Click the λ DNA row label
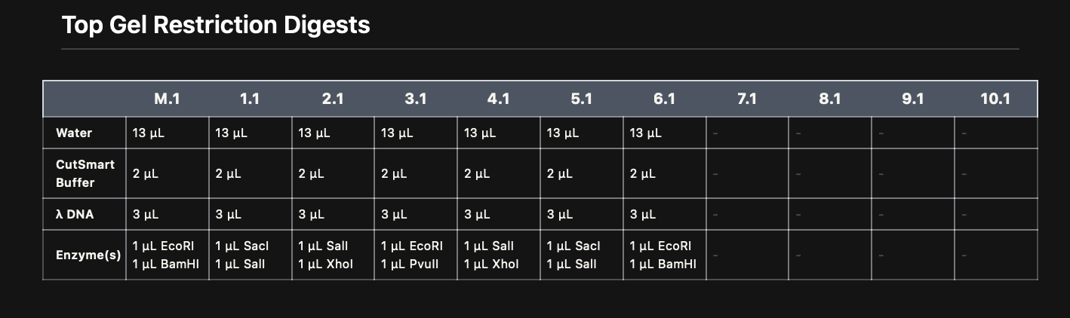The width and height of the screenshot is (1070, 318). (75, 215)
